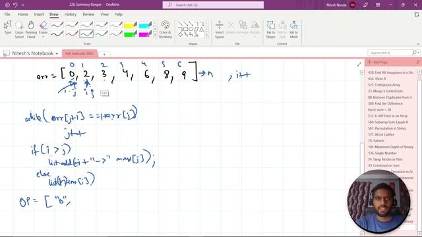Click the Add Page button
This screenshot has width=422, height=237.
click(x=377, y=62)
